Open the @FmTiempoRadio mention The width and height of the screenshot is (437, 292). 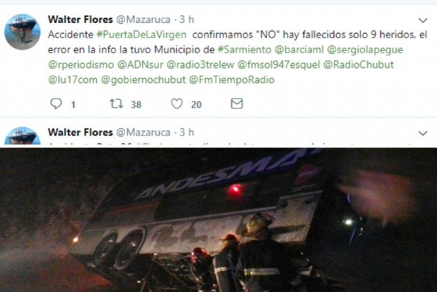pyautogui.click(x=232, y=80)
